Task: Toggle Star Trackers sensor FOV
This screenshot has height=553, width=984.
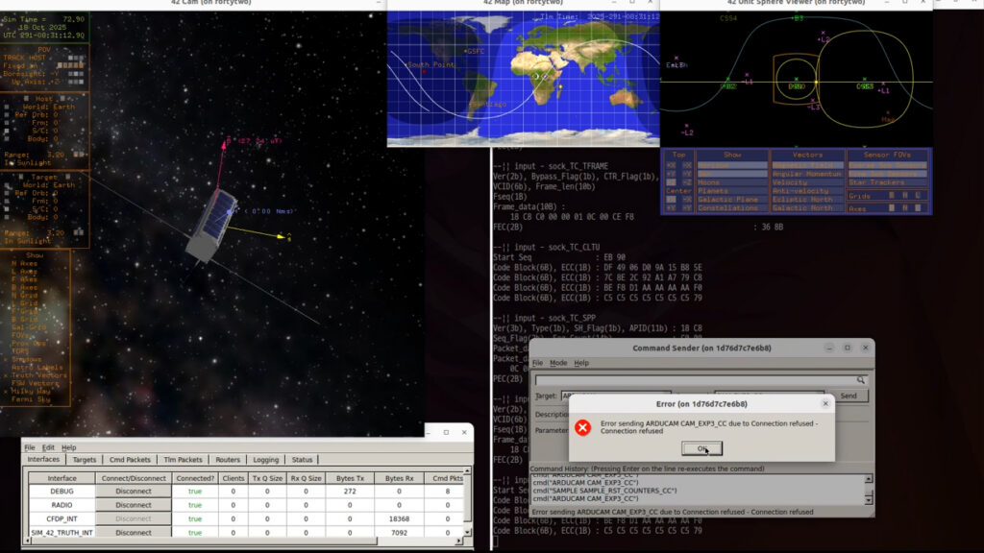Action: [x=887, y=182]
